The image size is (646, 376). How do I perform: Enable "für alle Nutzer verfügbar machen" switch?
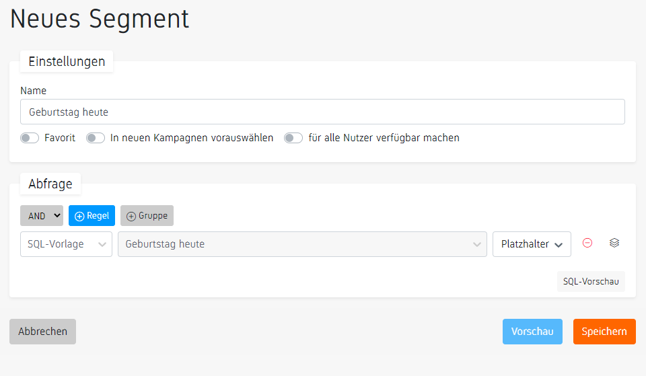(x=293, y=138)
